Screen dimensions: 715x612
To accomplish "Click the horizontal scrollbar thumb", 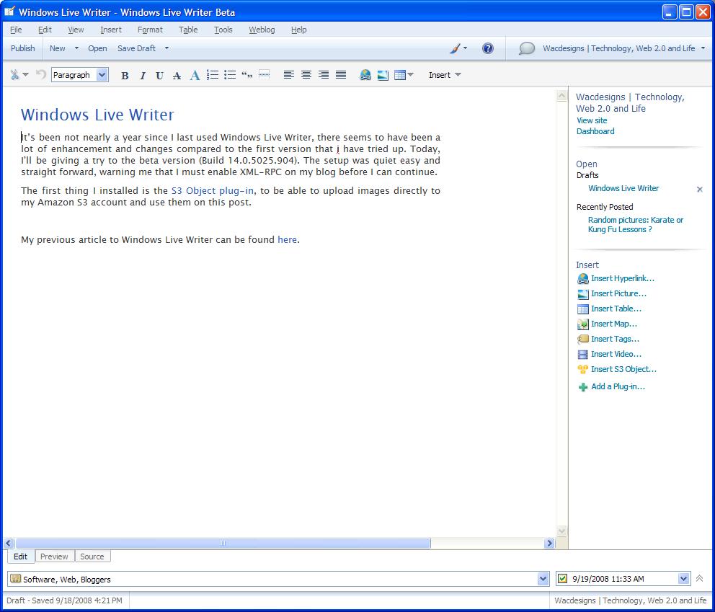I will [x=223, y=543].
